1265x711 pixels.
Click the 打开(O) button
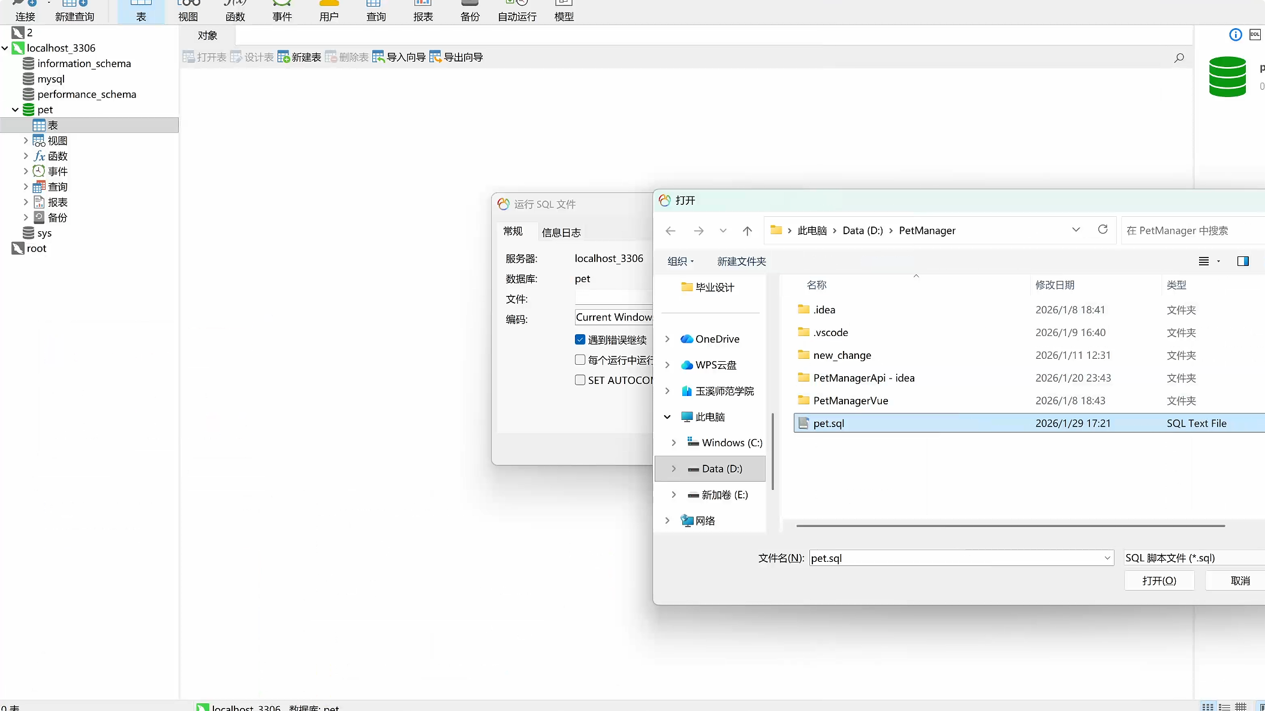[1159, 580]
